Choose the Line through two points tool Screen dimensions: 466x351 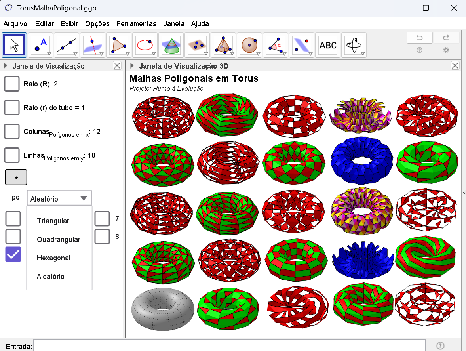tap(67, 45)
